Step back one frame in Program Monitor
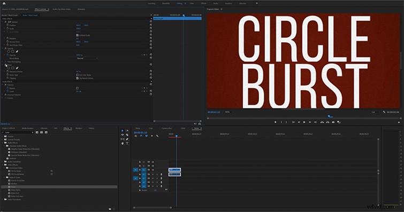The image size is (404, 212). 299,122
